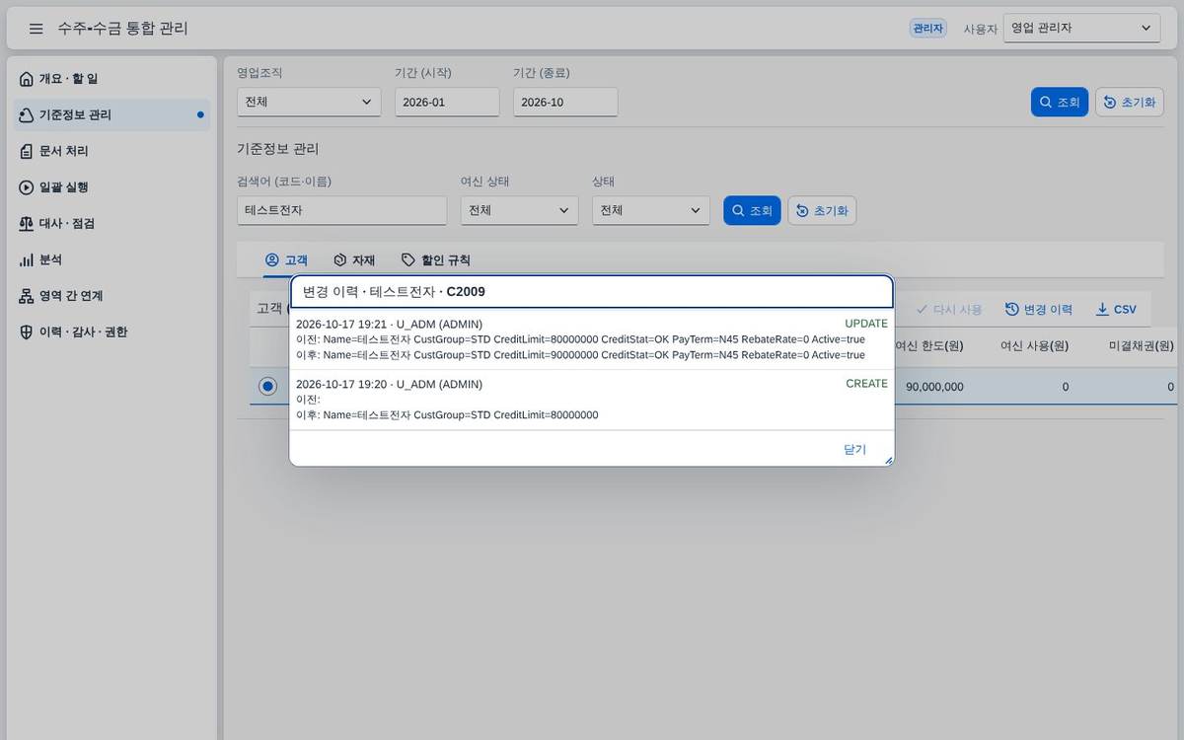Open the 사용자 영업 관리자 dropdown
1184x740 pixels.
(1082, 29)
